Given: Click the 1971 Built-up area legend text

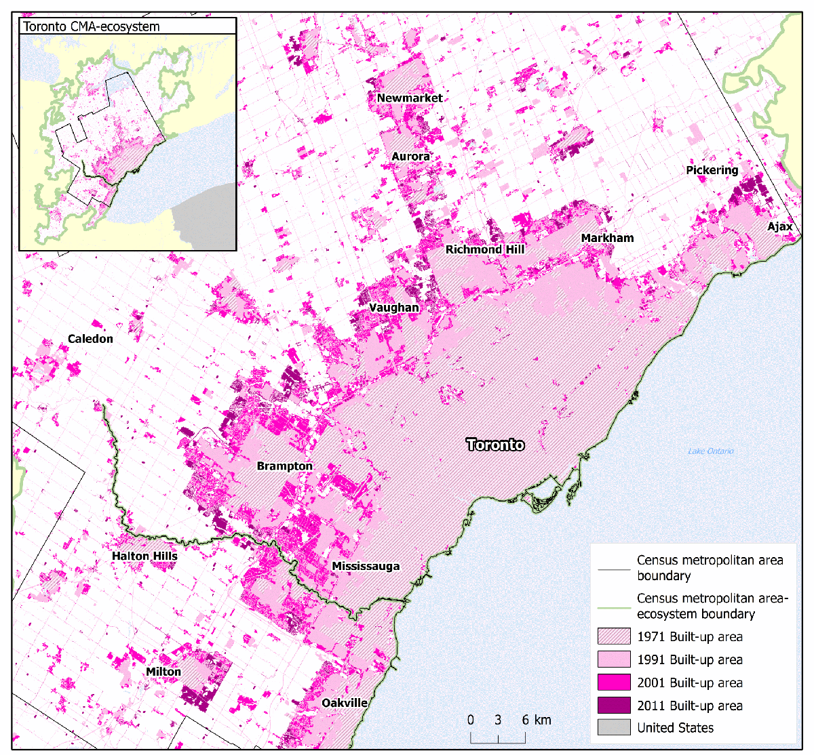Looking at the screenshot, I should [x=690, y=636].
